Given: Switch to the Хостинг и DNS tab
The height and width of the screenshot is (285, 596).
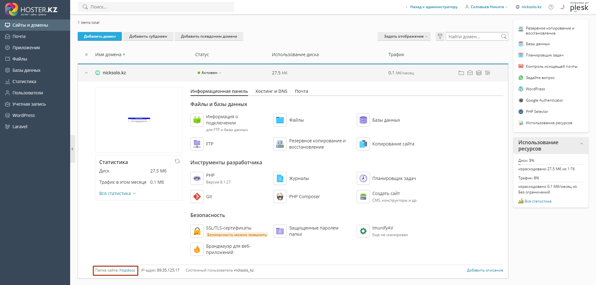Looking at the screenshot, I should (x=271, y=91).
